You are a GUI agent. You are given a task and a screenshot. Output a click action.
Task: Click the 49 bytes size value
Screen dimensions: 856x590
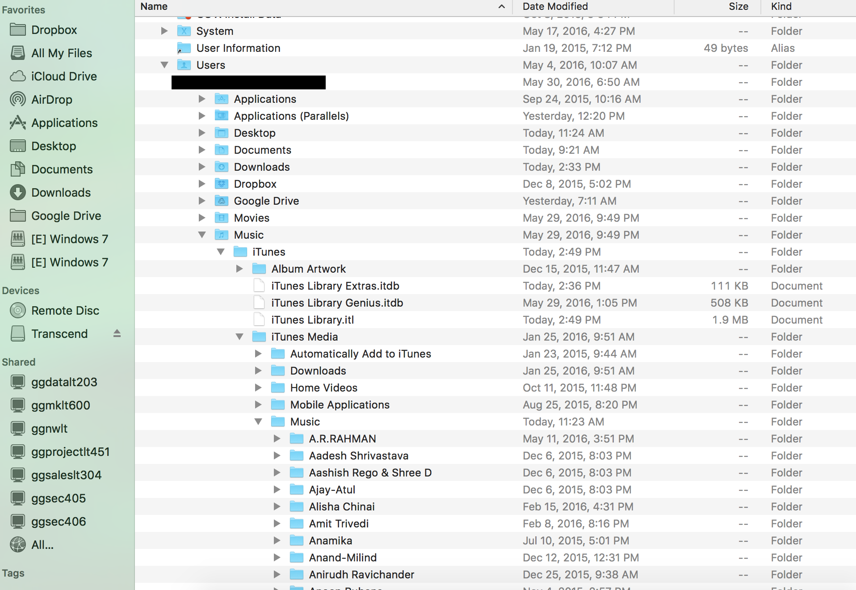click(x=726, y=48)
